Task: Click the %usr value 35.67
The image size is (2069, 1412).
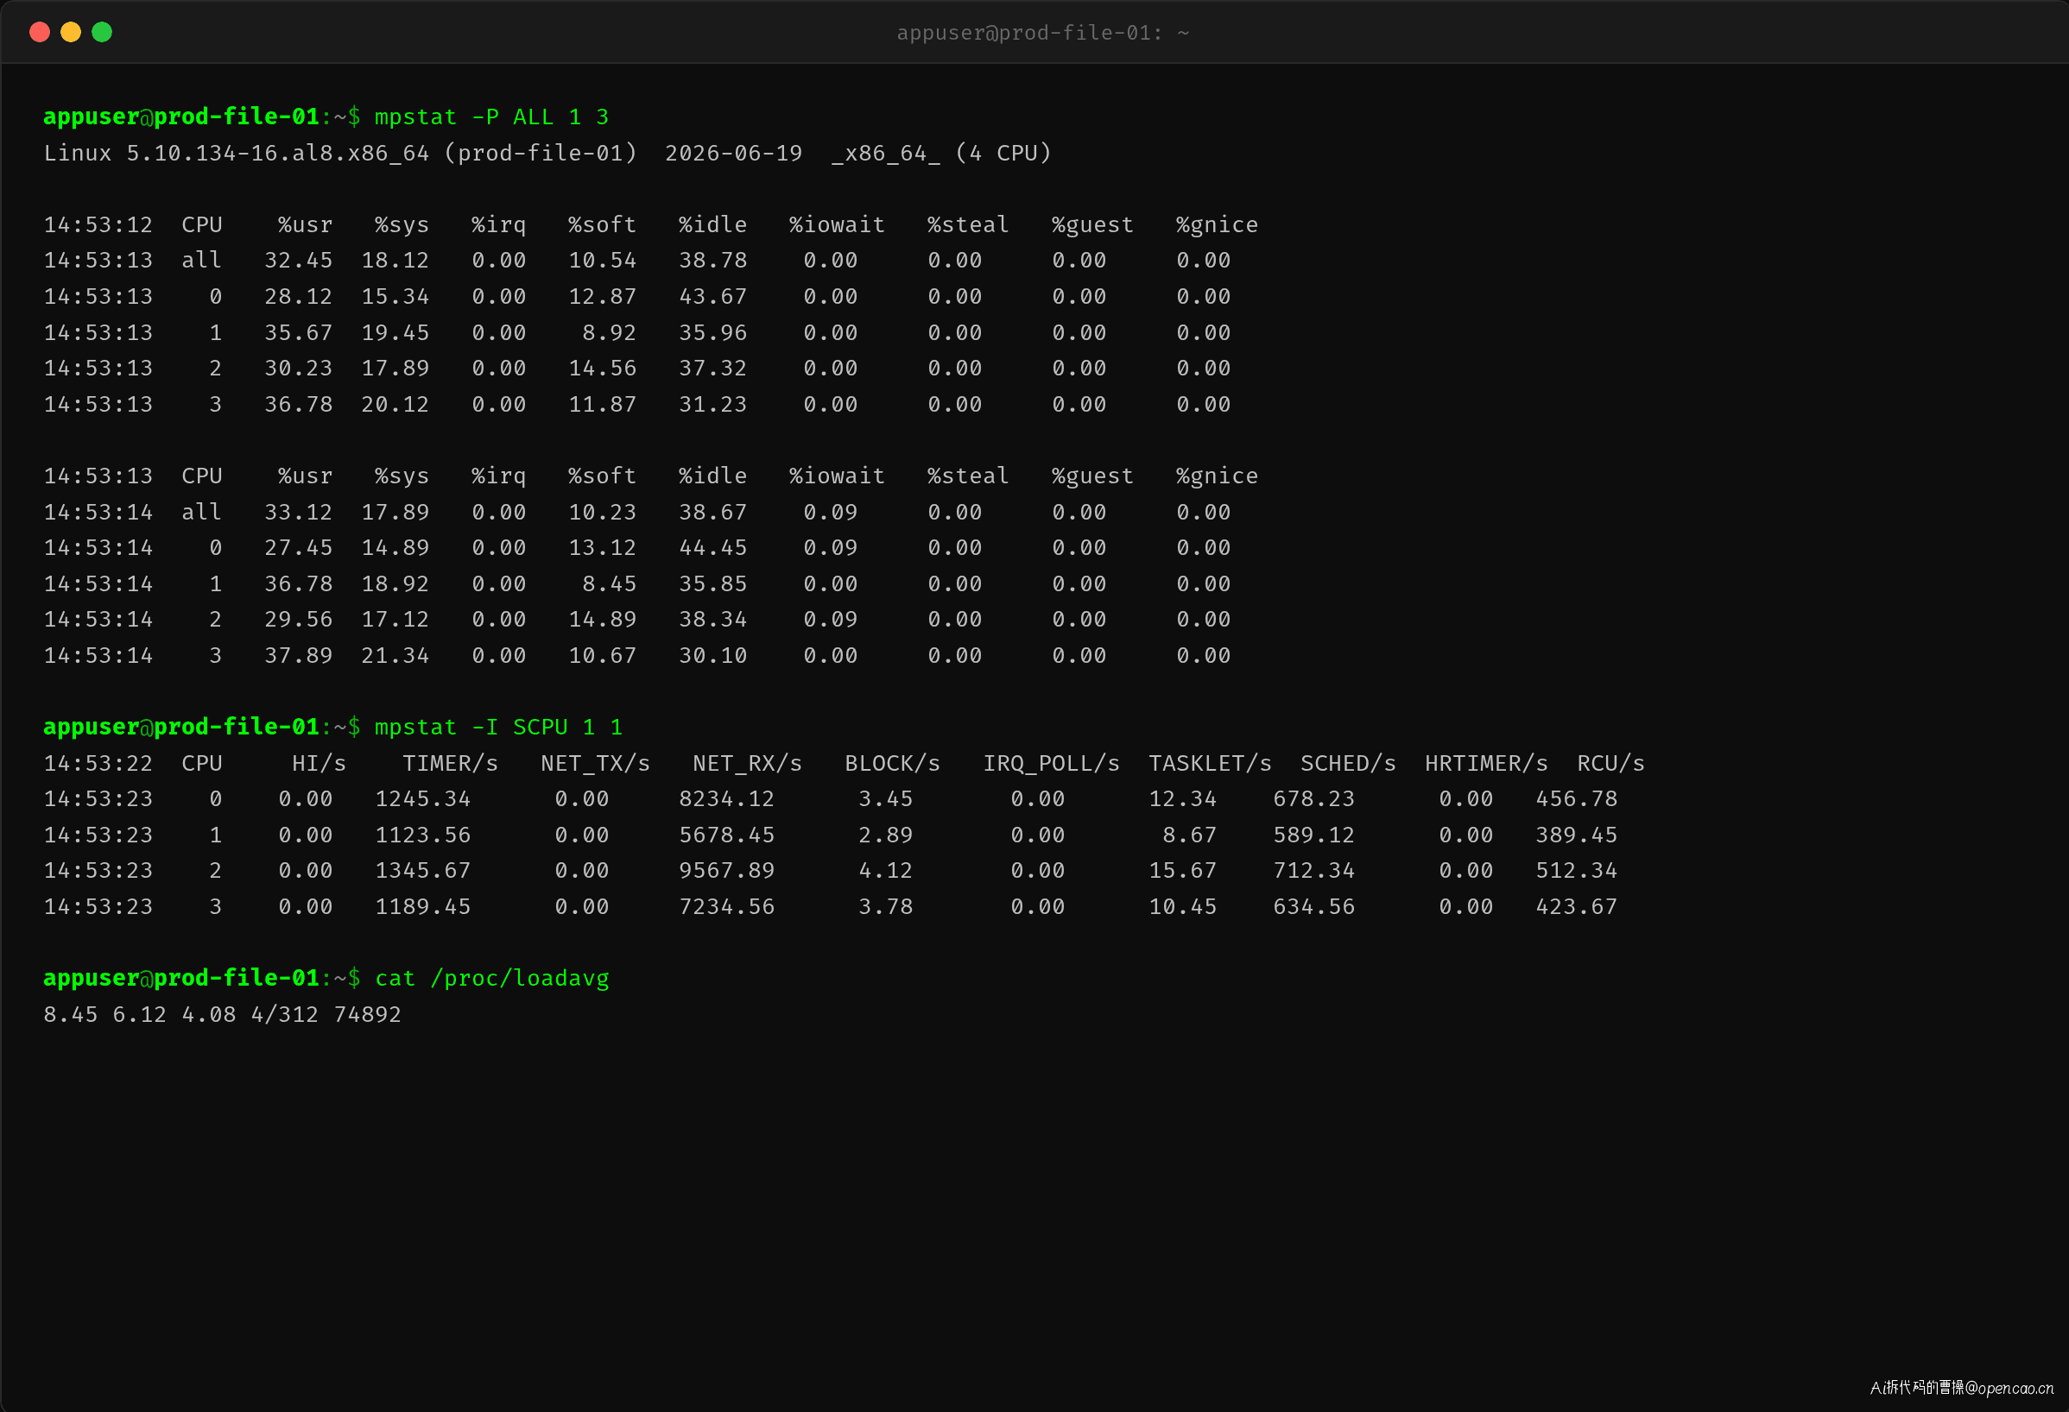Action: (298, 333)
